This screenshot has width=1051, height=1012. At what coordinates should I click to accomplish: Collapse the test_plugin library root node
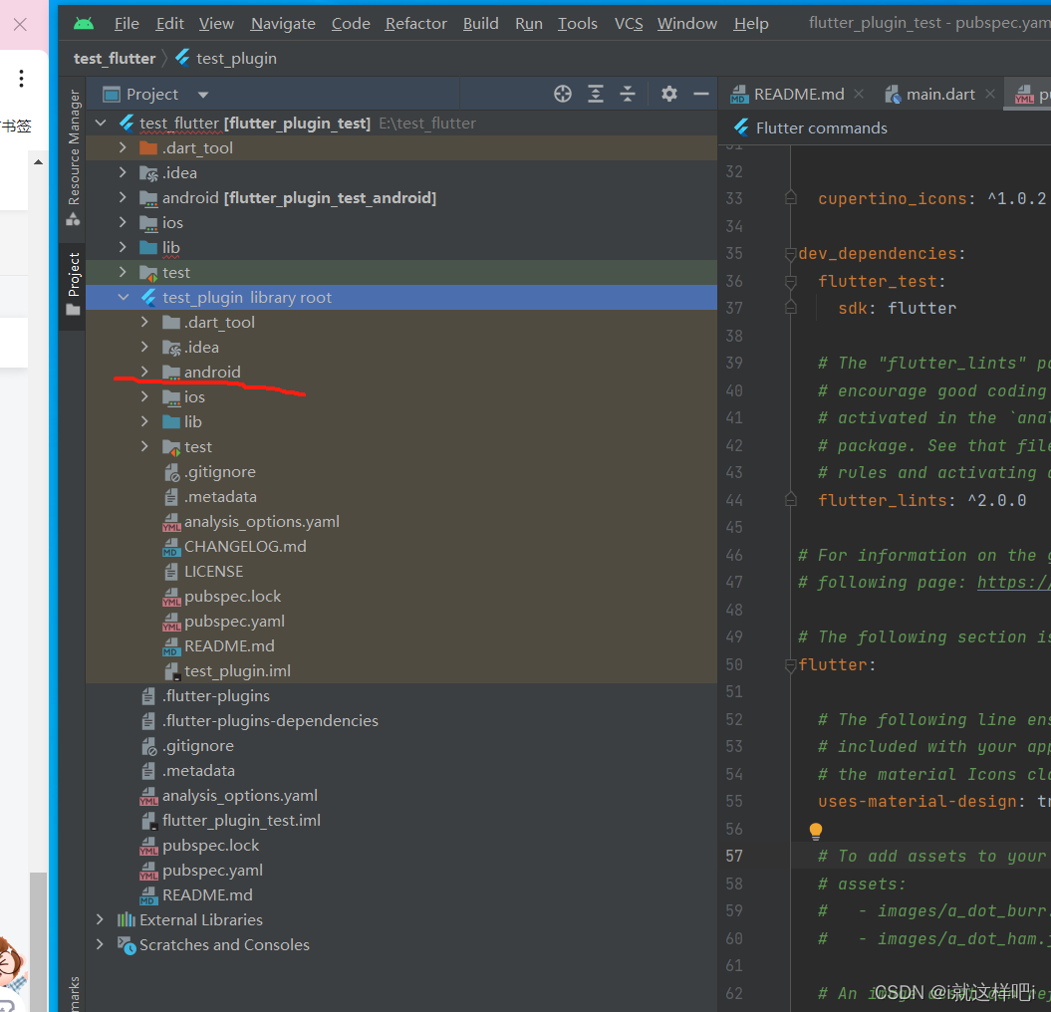pyautogui.click(x=124, y=297)
